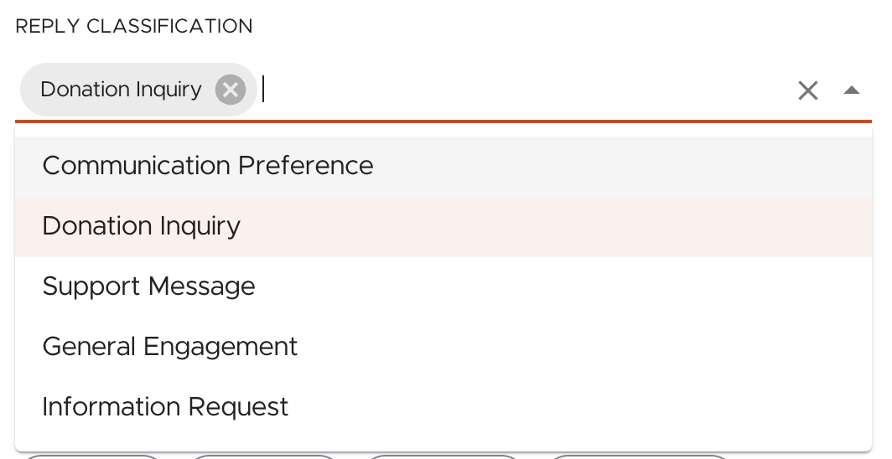This screenshot has height=459, width=892.
Task: Clear all selected reply classifications
Action: click(x=807, y=90)
